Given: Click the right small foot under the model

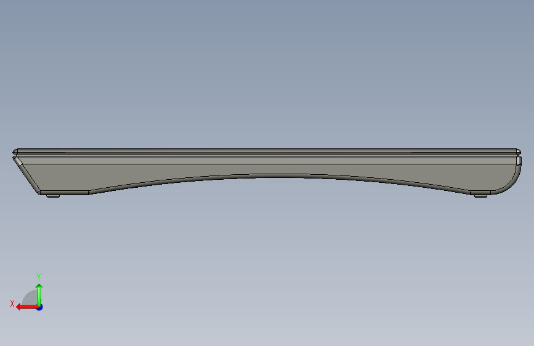Looking at the screenshot, I should coord(480,196).
